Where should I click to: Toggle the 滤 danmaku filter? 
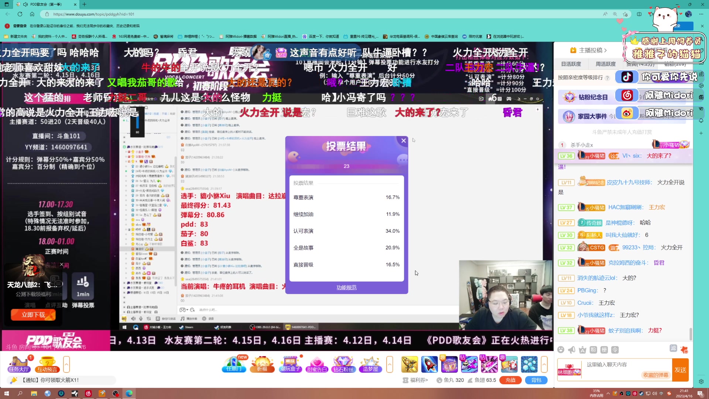(x=673, y=349)
